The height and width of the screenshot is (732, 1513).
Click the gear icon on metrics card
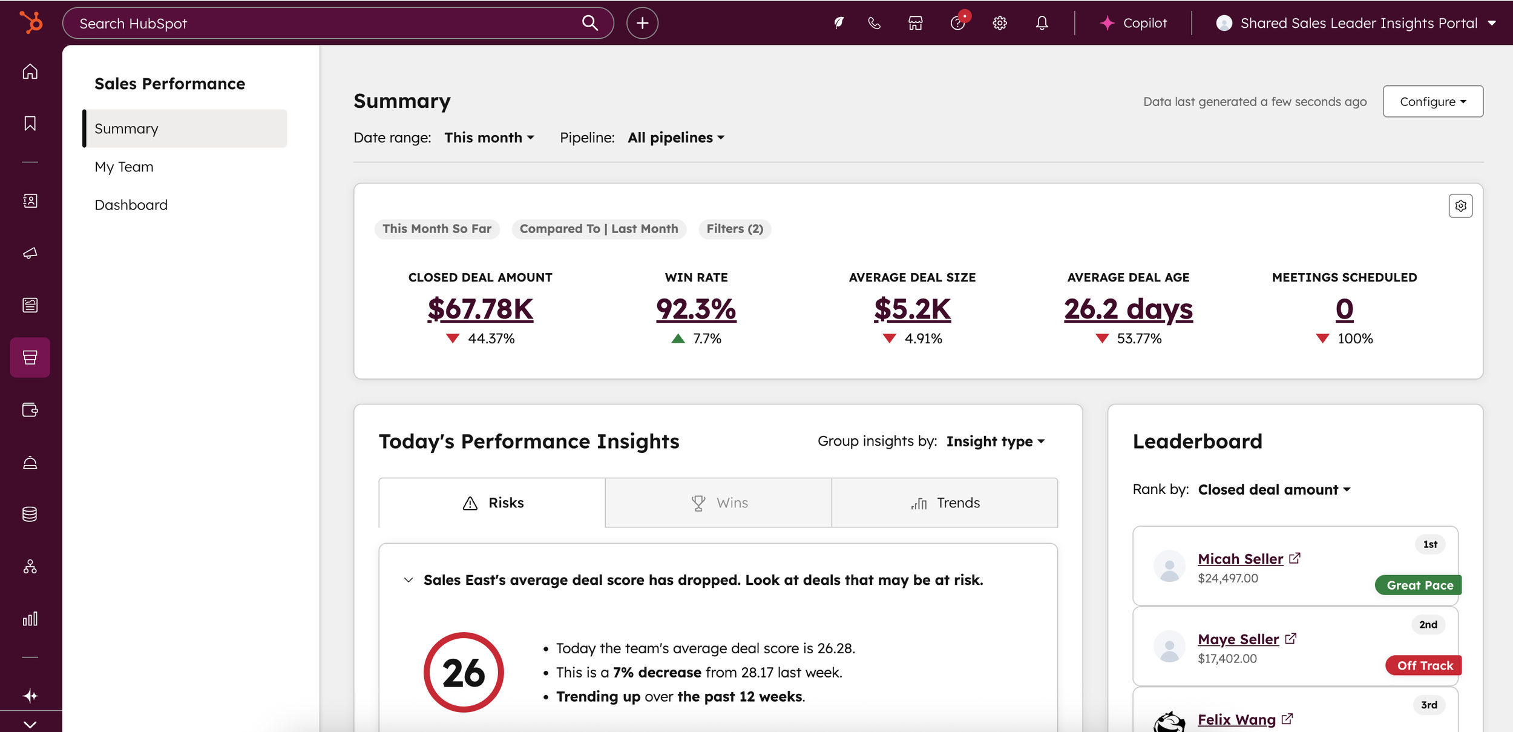pyautogui.click(x=1460, y=206)
